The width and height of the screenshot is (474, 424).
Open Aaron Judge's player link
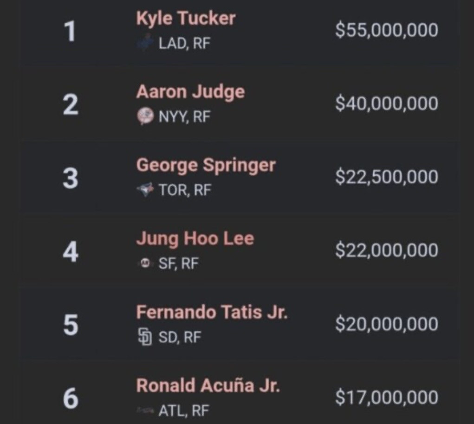coord(190,92)
